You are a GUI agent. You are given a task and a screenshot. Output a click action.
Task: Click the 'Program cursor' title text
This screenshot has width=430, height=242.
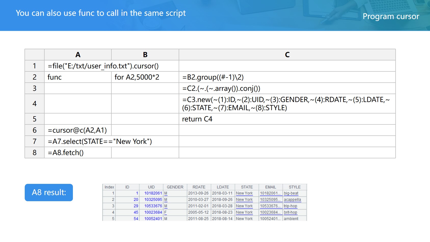(x=391, y=16)
